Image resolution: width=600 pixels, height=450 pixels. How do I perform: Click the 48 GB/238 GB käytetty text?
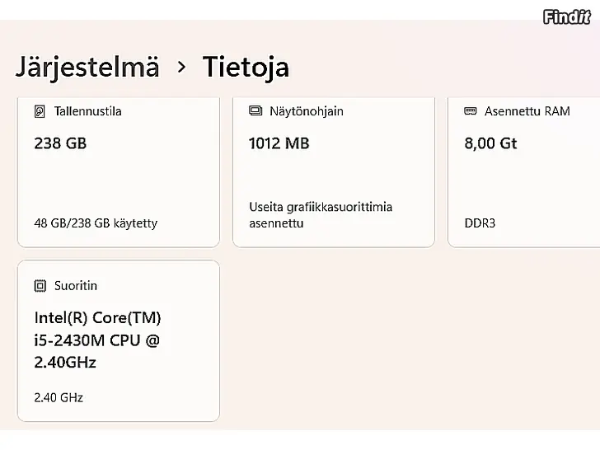96,223
